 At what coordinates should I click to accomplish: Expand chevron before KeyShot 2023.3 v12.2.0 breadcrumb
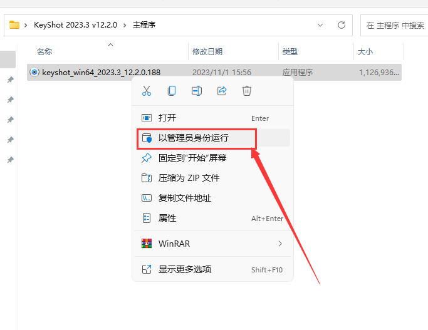(26, 26)
